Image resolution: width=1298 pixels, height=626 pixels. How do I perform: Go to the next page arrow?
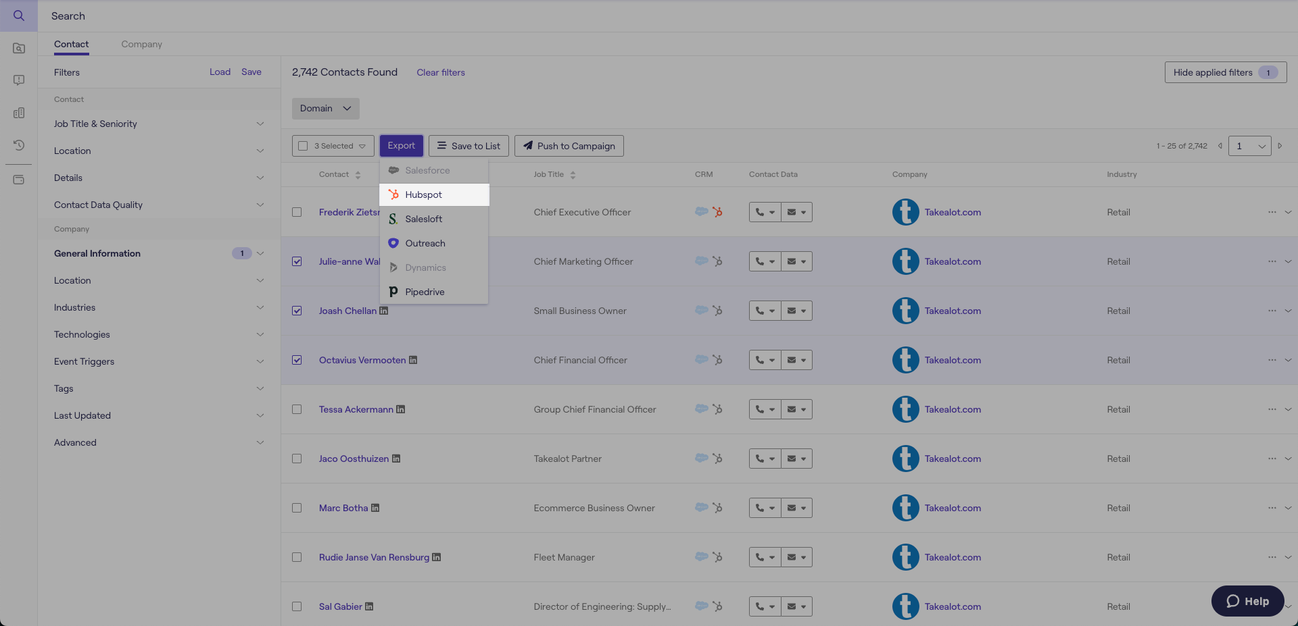pos(1280,146)
